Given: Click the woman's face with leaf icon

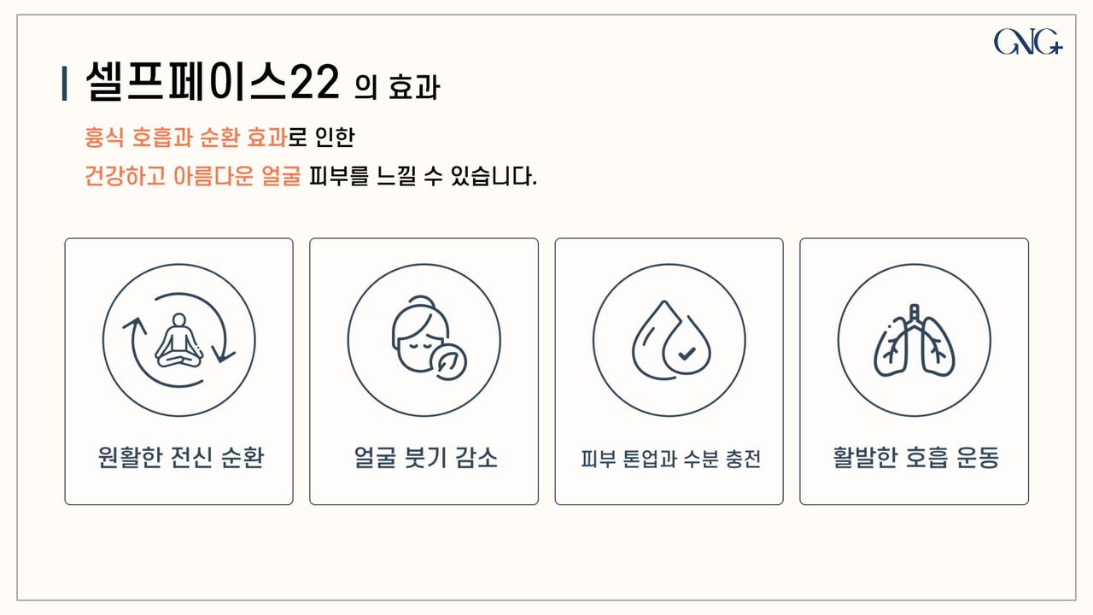Looking at the screenshot, I should coord(424,340).
